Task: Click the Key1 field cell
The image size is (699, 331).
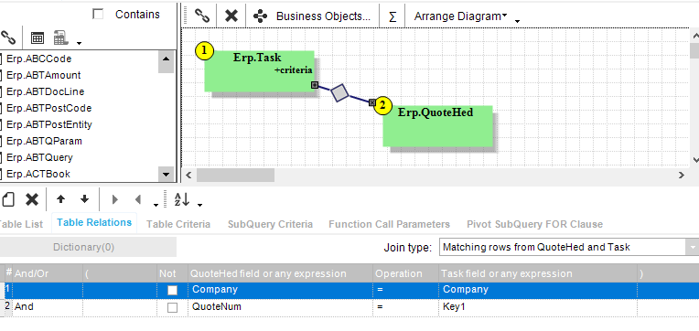Action: pos(538,307)
